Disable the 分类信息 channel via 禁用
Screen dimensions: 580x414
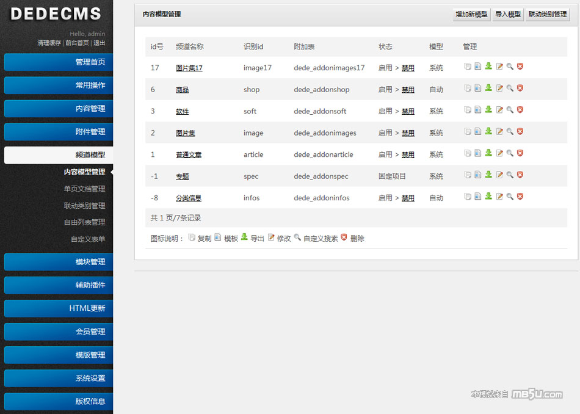click(408, 198)
